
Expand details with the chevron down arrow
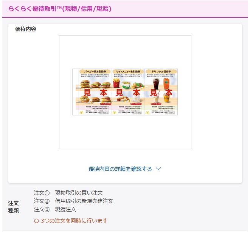click(158, 169)
